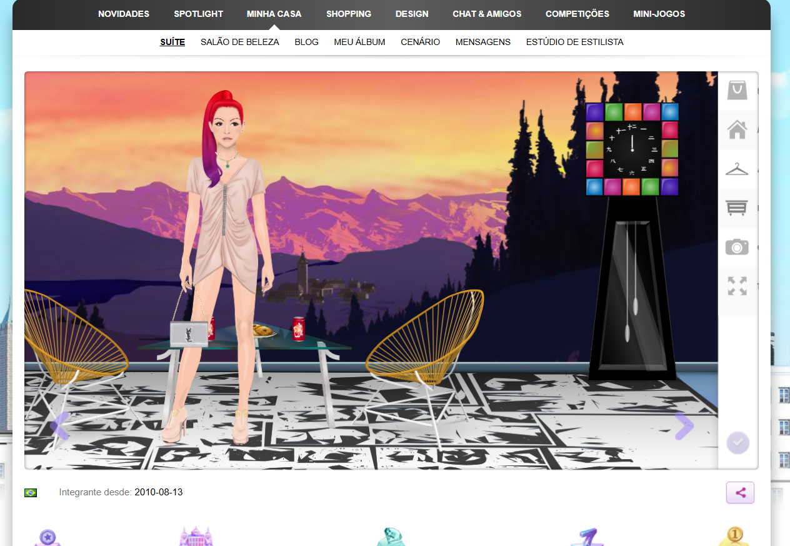The image size is (790, 546).
Task: Open the CENÁRIO page
Action: (x=420, y=42)
